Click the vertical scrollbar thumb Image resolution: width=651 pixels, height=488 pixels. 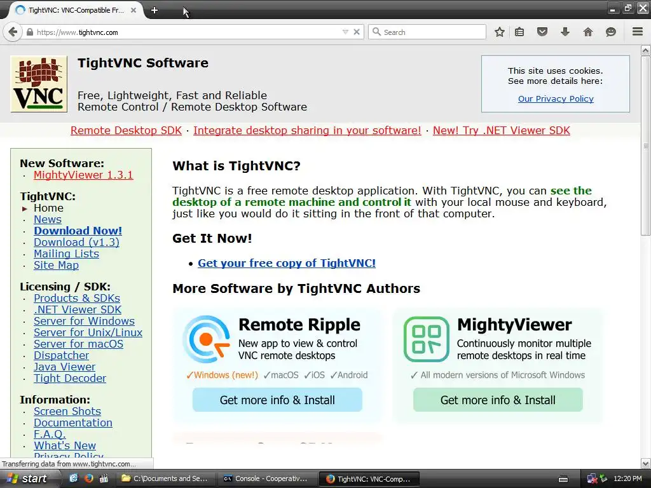646,146
